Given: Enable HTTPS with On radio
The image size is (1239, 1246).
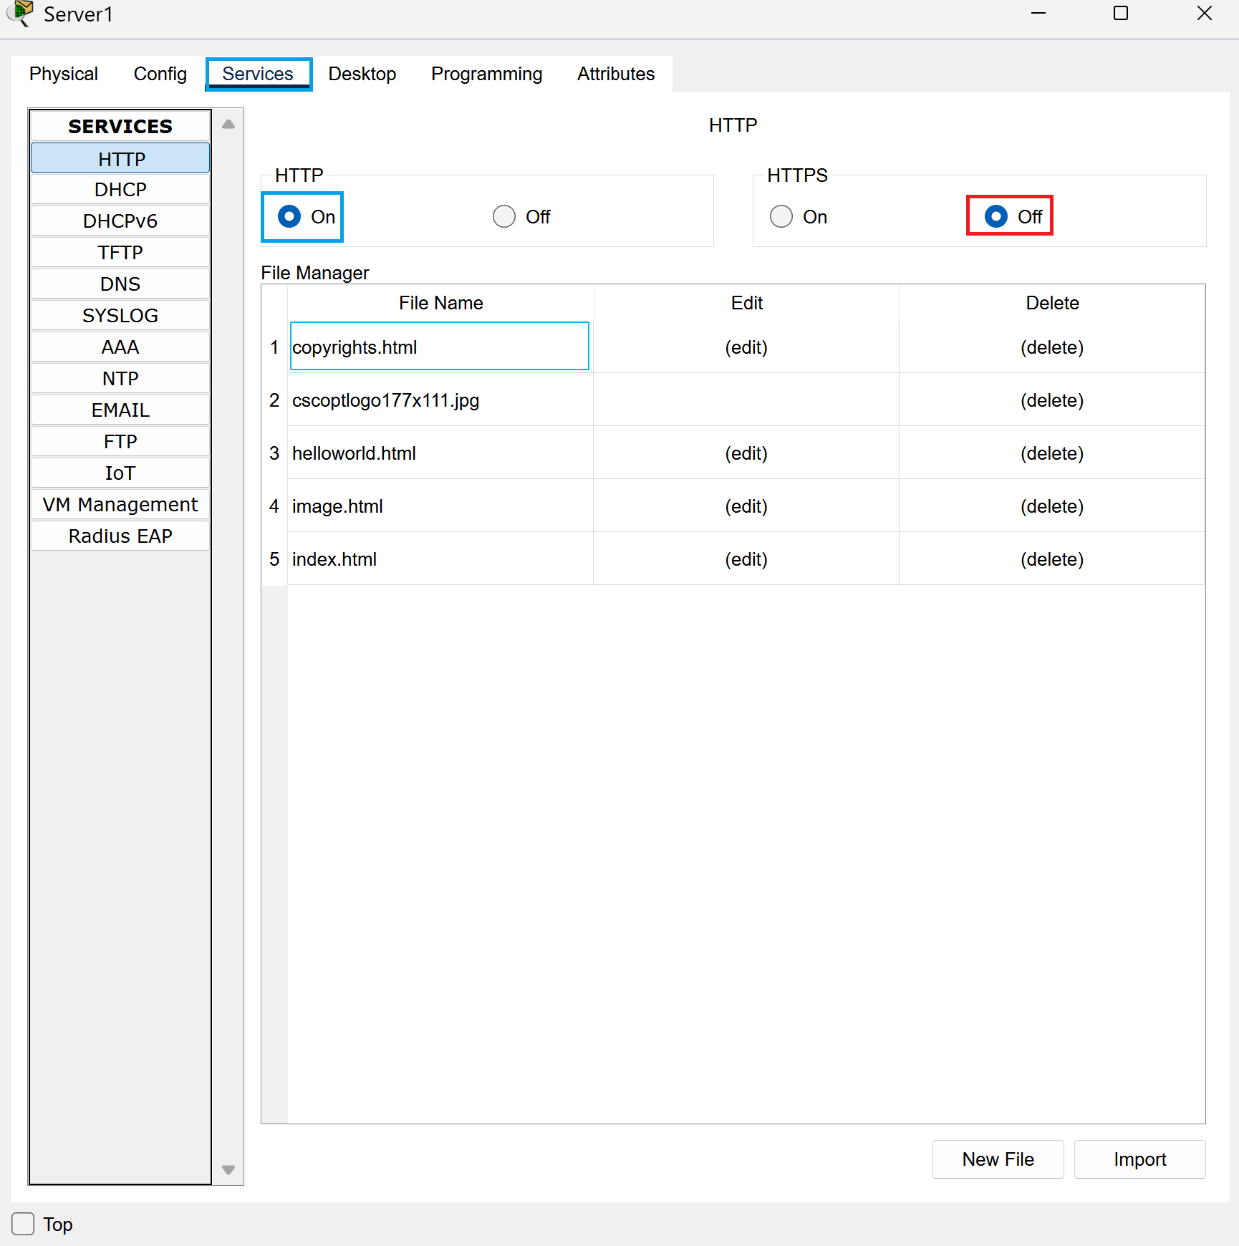Looking at the screenshot, I should tap(781, 216).
